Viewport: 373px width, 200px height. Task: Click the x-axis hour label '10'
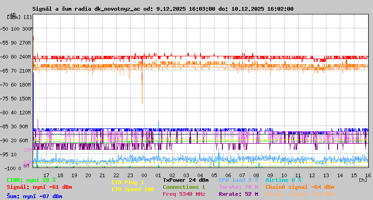pyautogui.click(x=284, y=175)
